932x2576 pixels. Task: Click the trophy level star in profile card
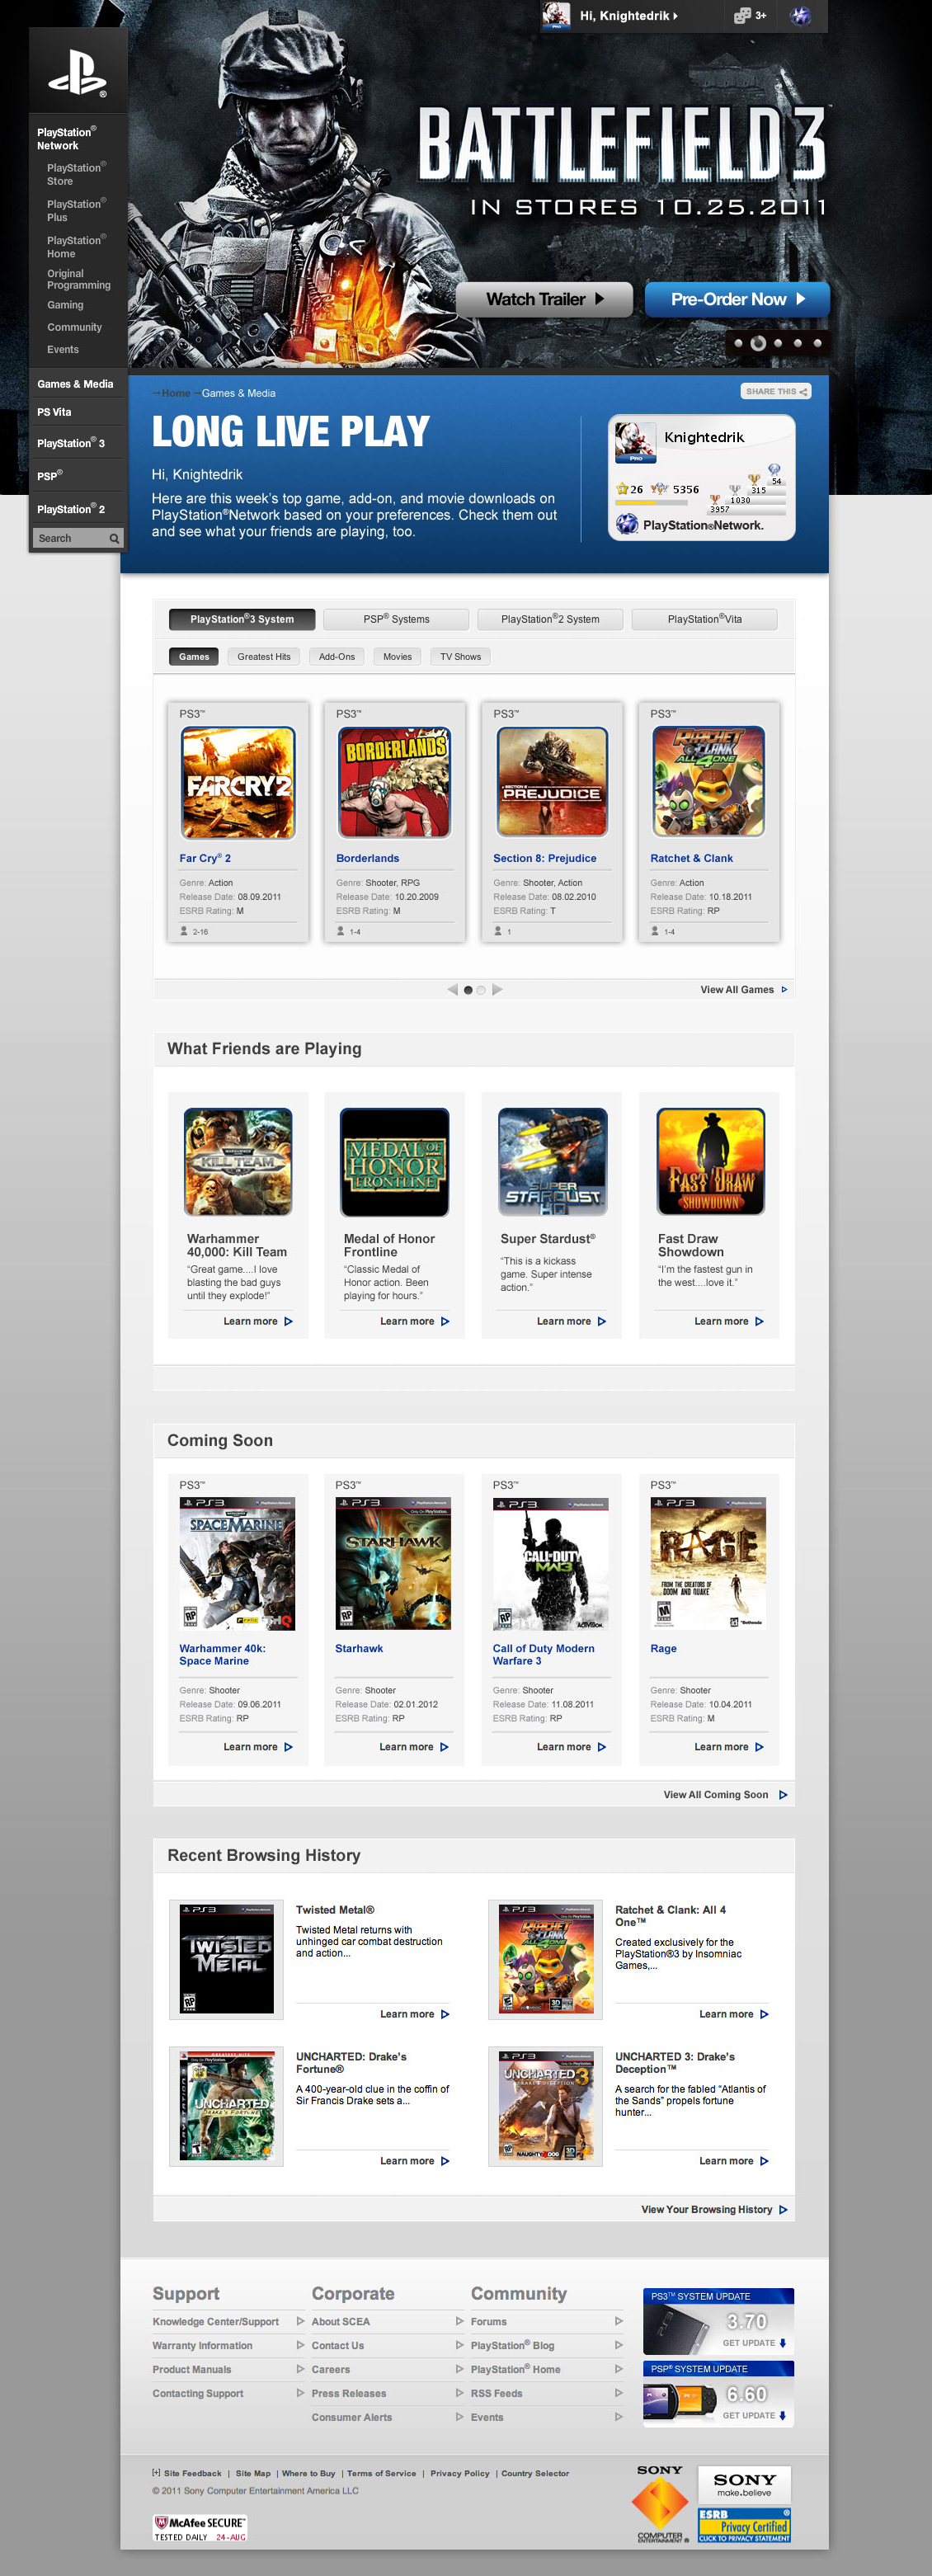point(622,489)
